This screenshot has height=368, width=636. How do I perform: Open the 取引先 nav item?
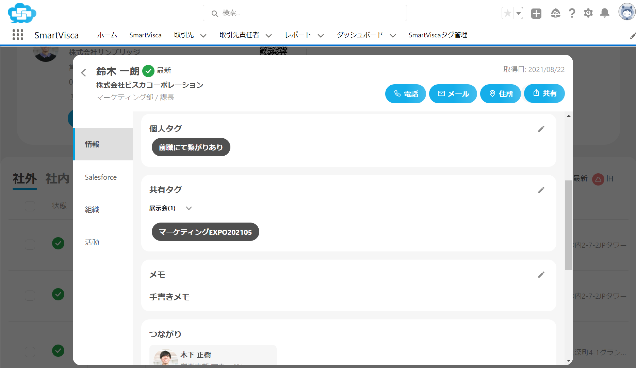pyautogui.click(x=184, y=35)
